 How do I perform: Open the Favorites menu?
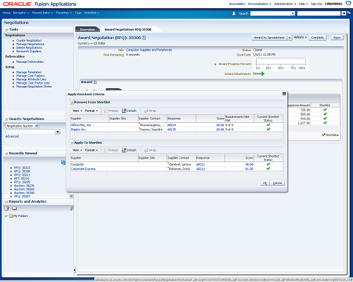coord(64,13)
